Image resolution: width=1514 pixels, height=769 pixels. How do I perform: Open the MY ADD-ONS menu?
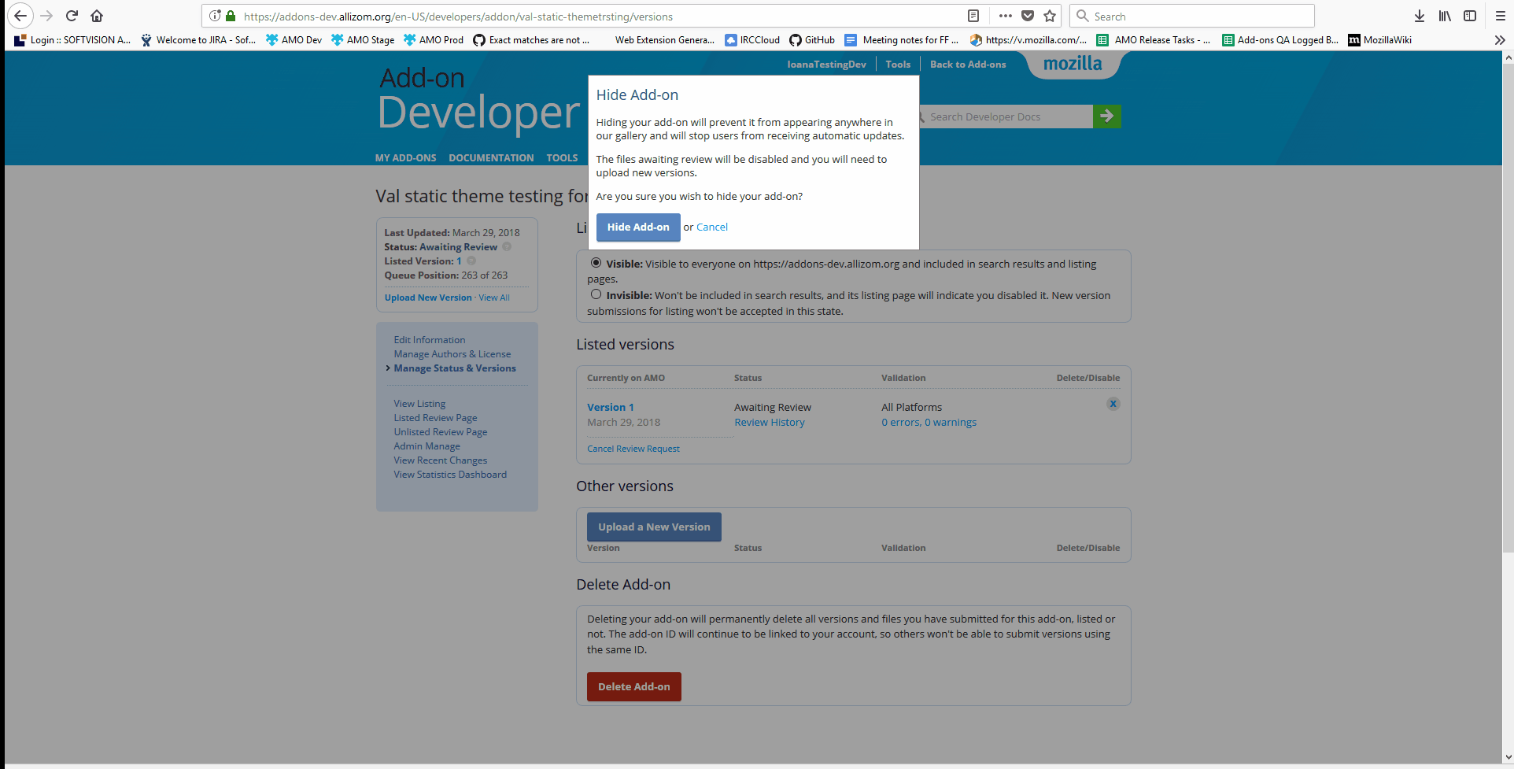point(405,157)
